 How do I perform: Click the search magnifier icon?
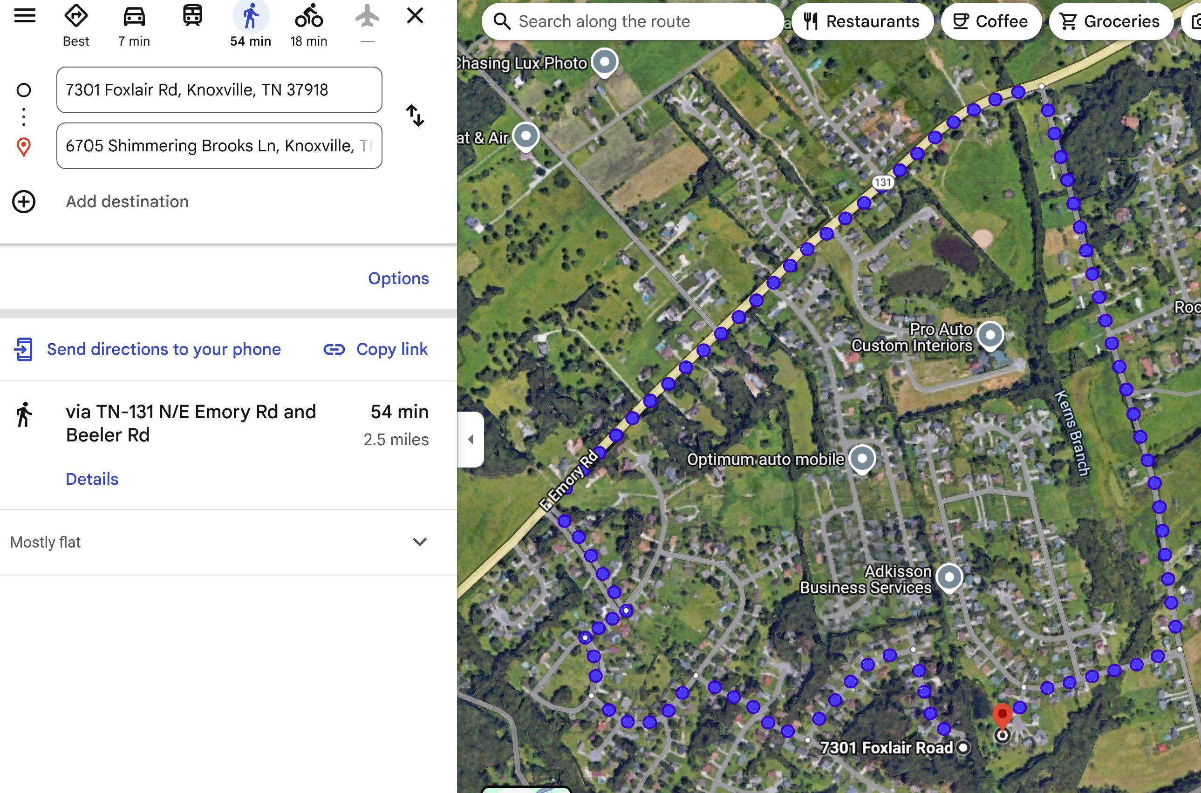[x=501, y=21]
